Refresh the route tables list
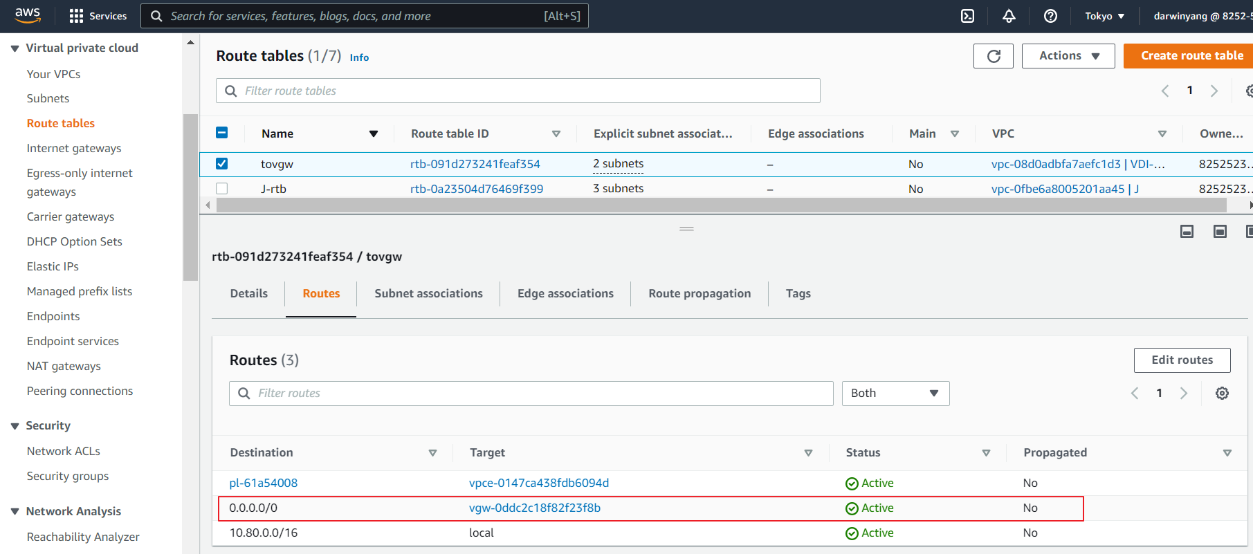The width and height of the screenshot is (1253, 554). click(x=993, y=56)
